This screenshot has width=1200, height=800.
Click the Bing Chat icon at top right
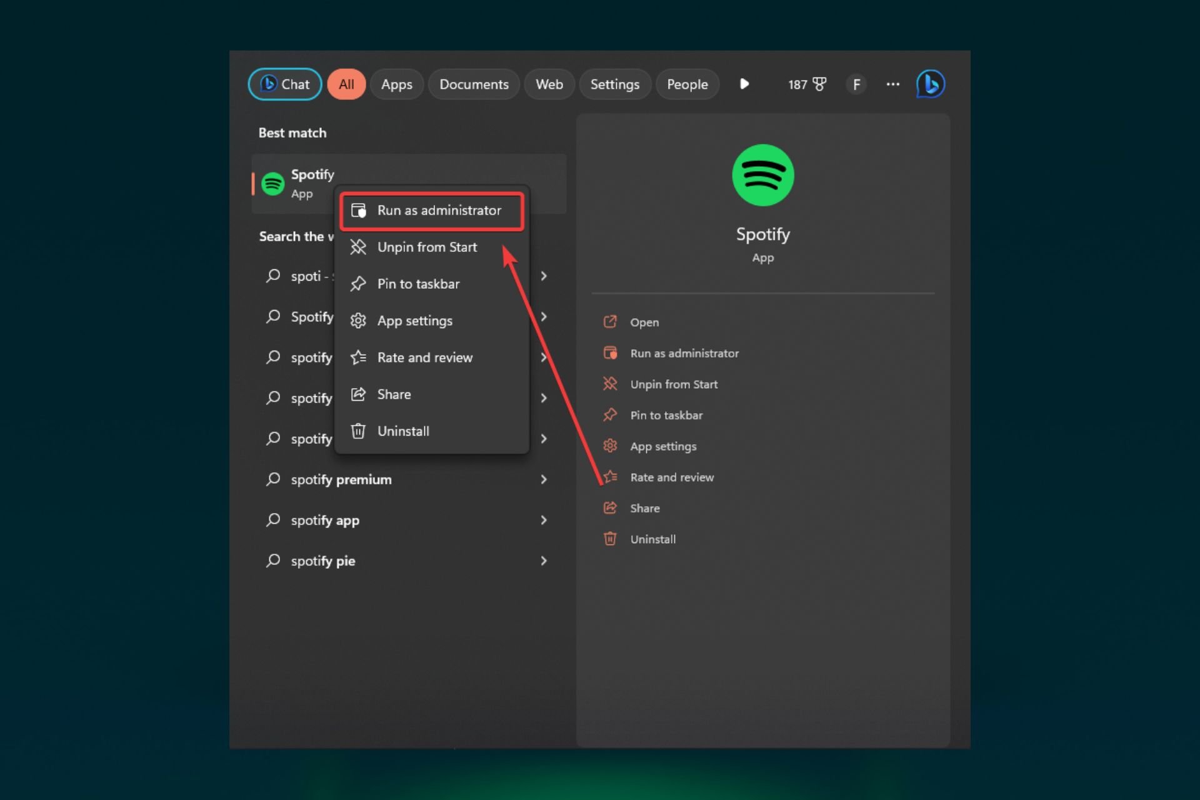(x=930, y=84)
